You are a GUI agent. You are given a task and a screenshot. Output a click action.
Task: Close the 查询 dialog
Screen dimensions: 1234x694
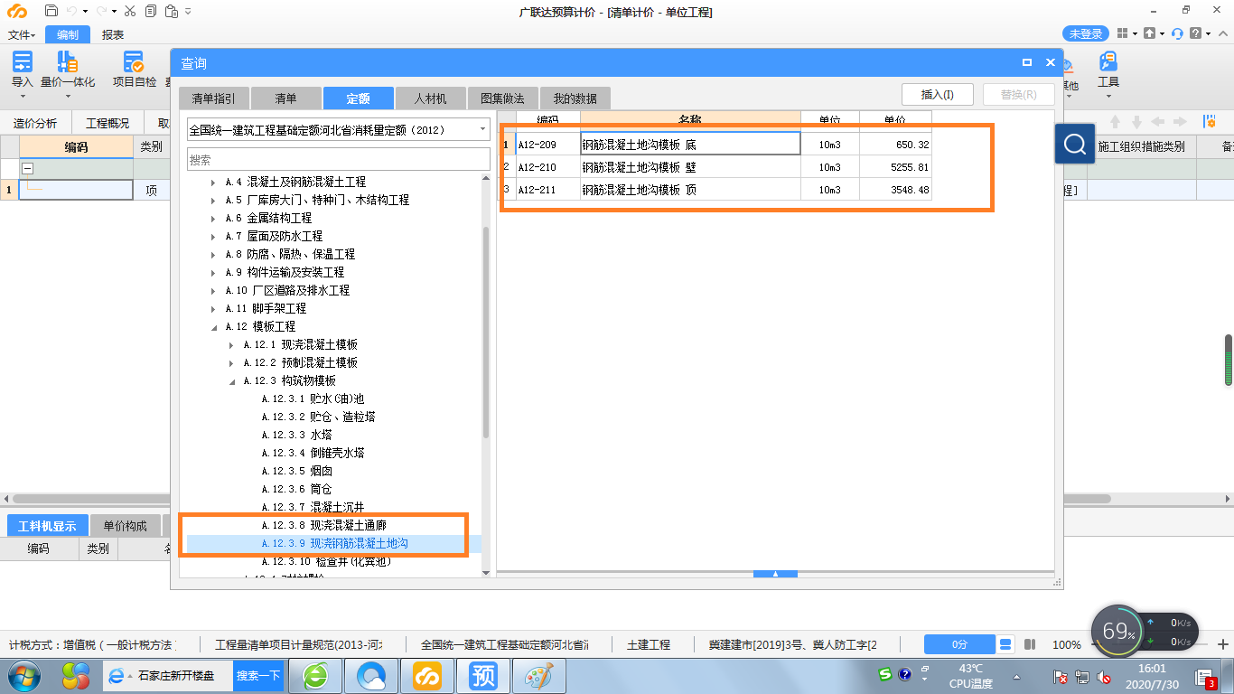[1051, 63]
